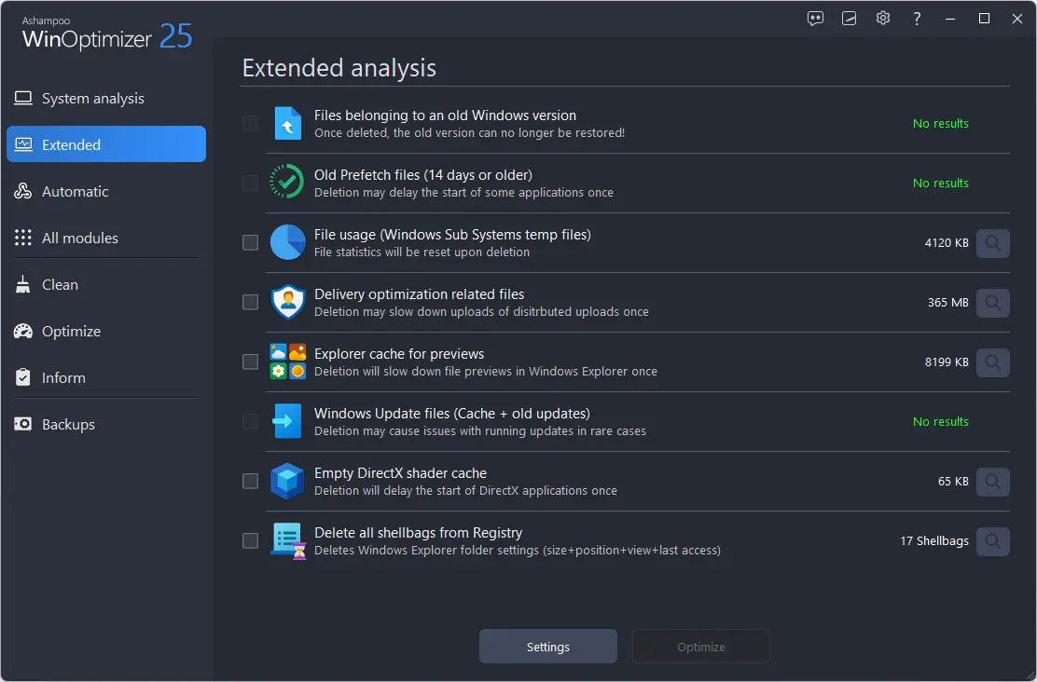This screenshot has height=682, width=1037.
Task: Switch to System analysis in sidebar
Action: pyautogui.click(x=93, y=99)
